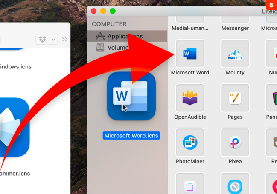Select the ammer.icns file name in Finder

(x=15, y=174)
